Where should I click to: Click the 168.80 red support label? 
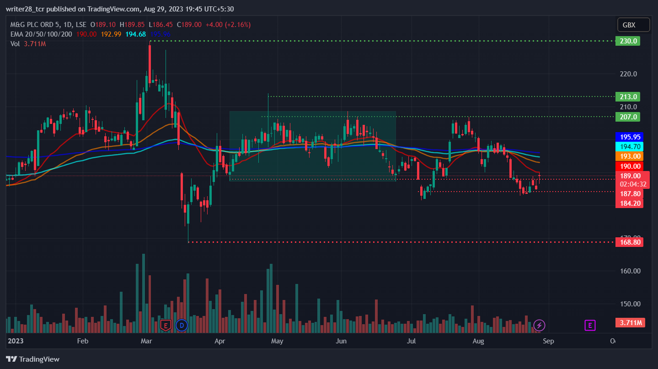630,242
